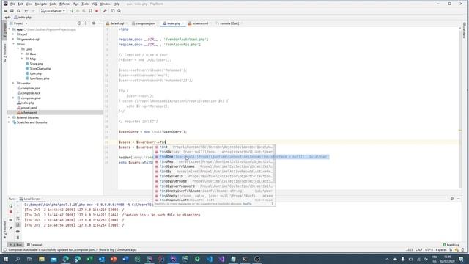469x264 pixels.
Task: Click the red Stop icon in main toolbar
Action: click(x=97, y=11)
